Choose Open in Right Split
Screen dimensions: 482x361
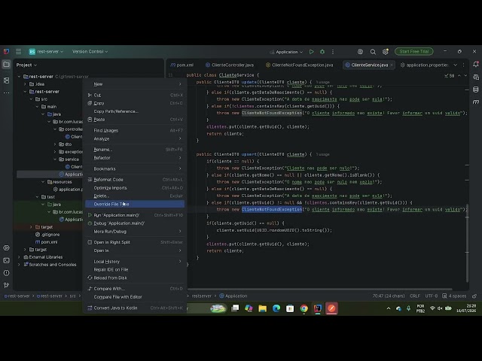click(x=135, y=242)
